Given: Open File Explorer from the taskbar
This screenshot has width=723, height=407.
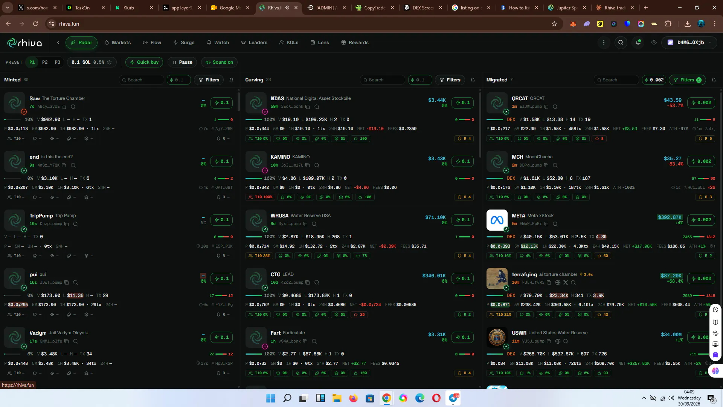Looking at the screenshot, I should tap(337, 398).
